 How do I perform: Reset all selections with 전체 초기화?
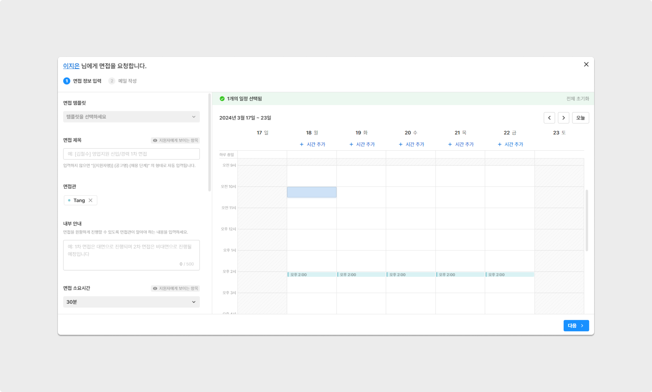[x=577, y=99]
